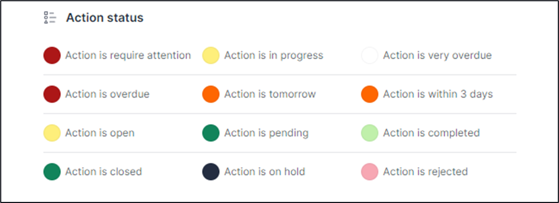
Task: Select the navy on hold status dot
Action: 210,172
